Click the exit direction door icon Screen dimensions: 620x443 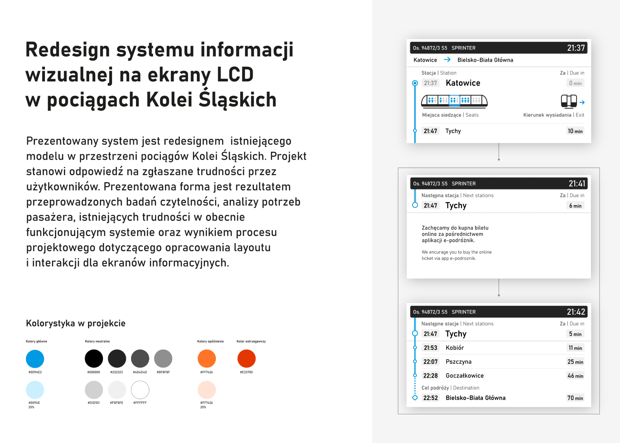pos(569,101)
